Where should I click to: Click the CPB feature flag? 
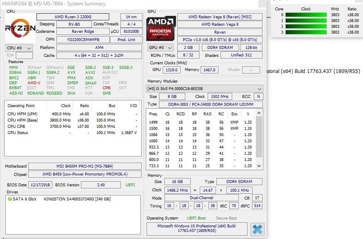[x=106, y=88]
